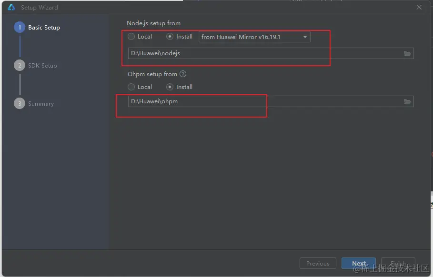Image resolution: width=433 pixels, height=277 pixels.
Task: Close the Setup Wizard dialog
Action: pos(419,7)
